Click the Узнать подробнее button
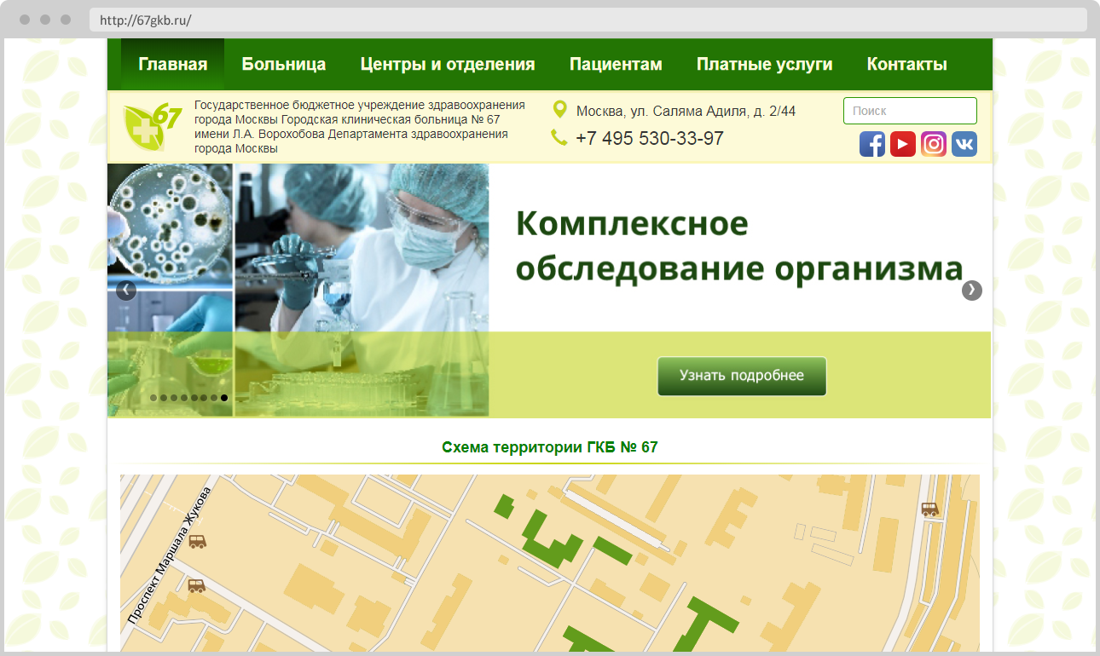 point(742,376)
